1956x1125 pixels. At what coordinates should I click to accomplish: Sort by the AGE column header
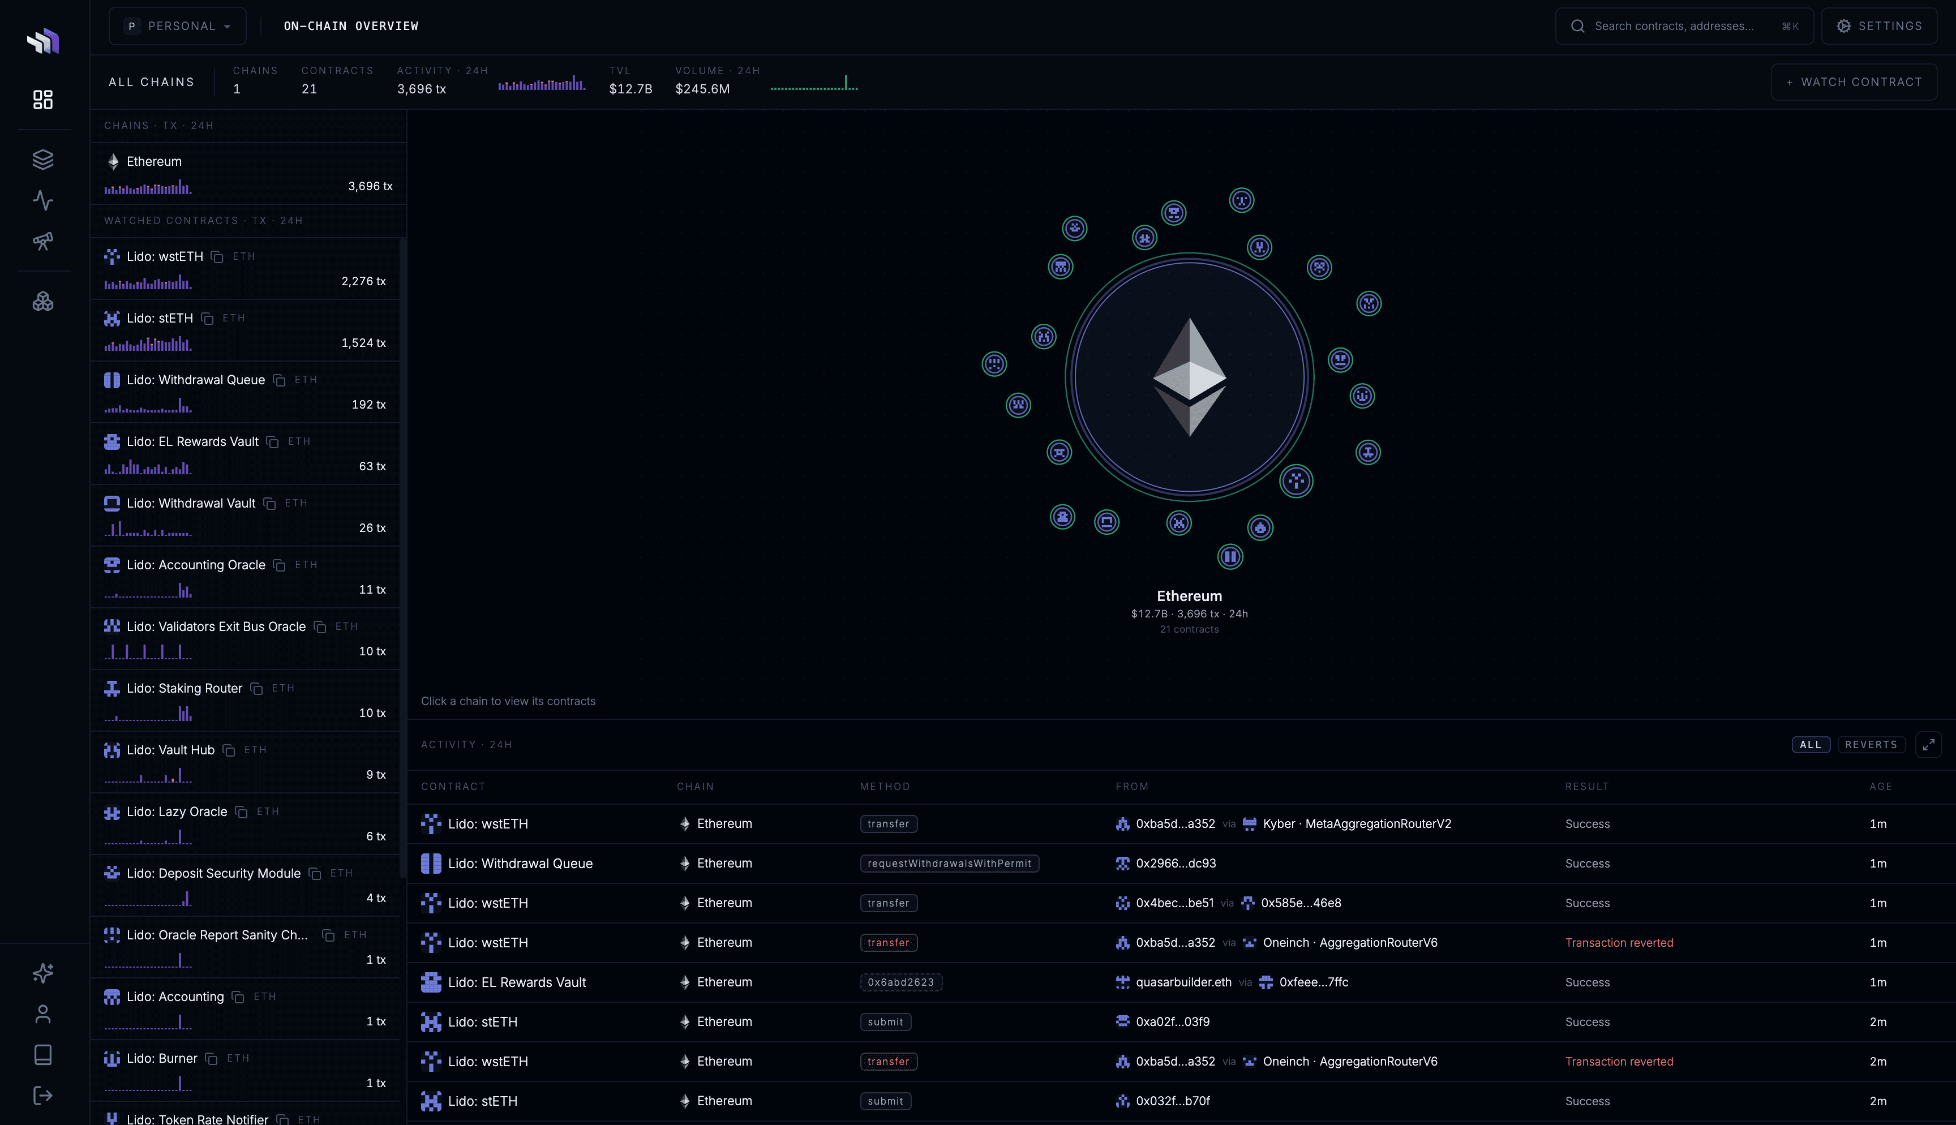click(1880, 787)
